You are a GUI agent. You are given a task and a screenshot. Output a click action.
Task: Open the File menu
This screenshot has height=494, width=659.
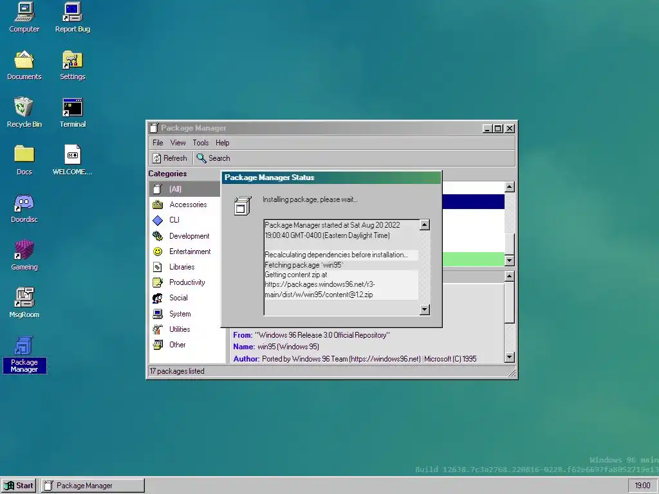point(158,143)
